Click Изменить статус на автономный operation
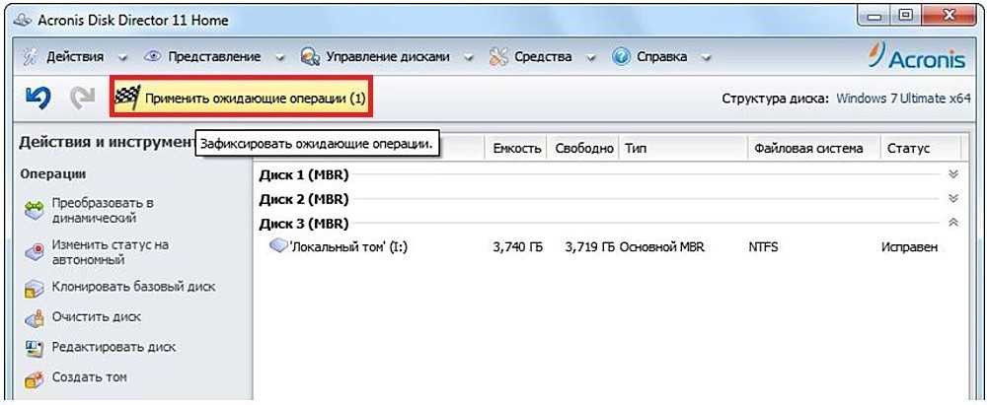Image resolution: width=987 pixels, height=405 pixels. tap(111, 252)
